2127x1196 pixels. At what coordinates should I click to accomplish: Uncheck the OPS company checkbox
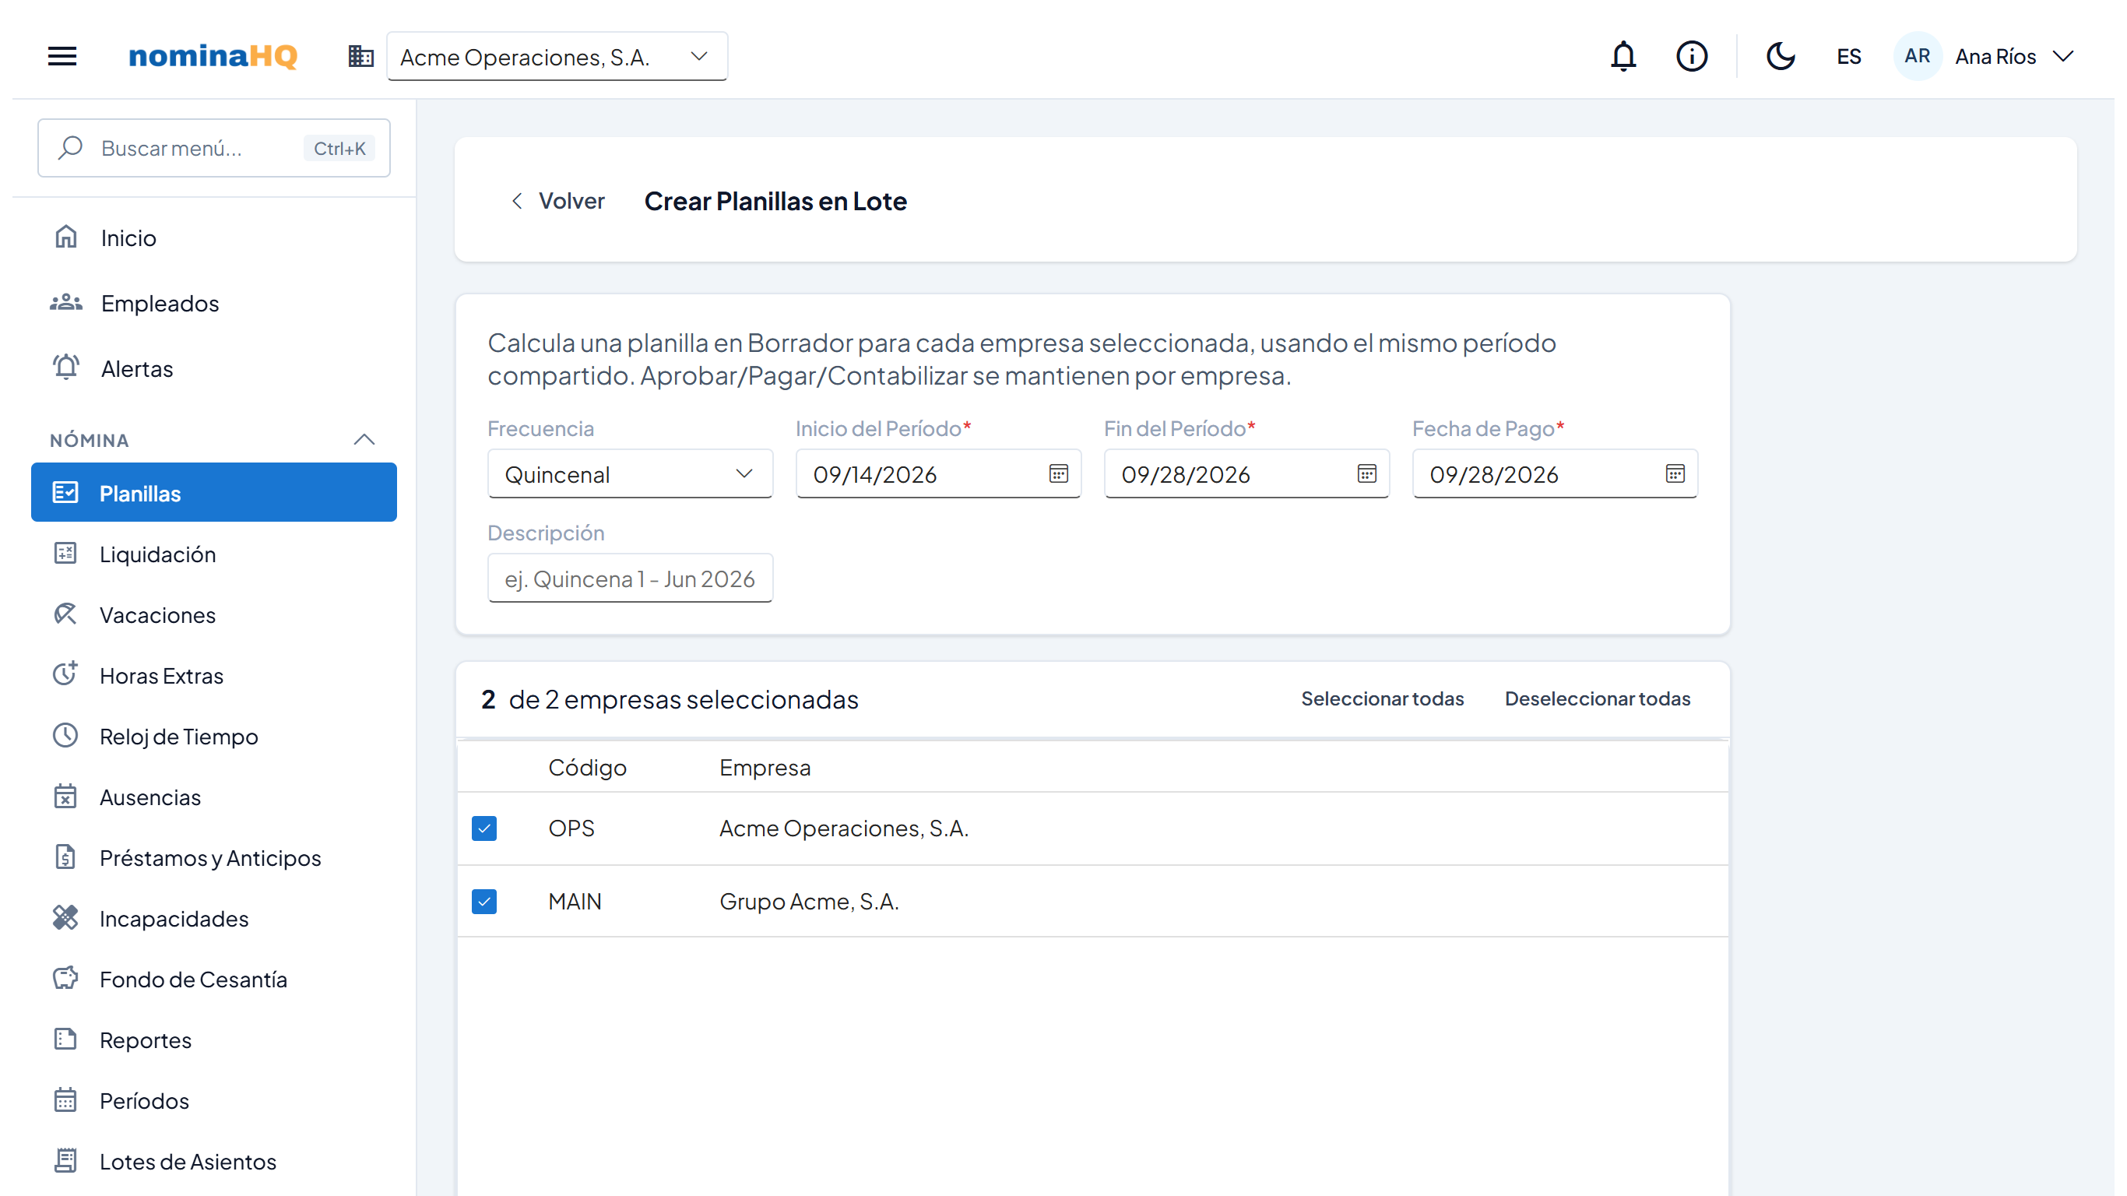coord(483,828)
